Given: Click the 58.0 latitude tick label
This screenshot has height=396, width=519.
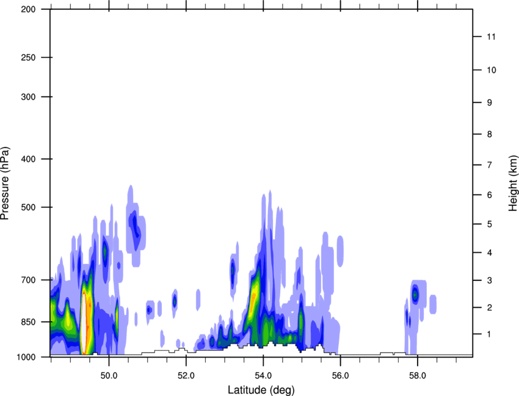Looking at the screenshot, I should click(418, 376).
